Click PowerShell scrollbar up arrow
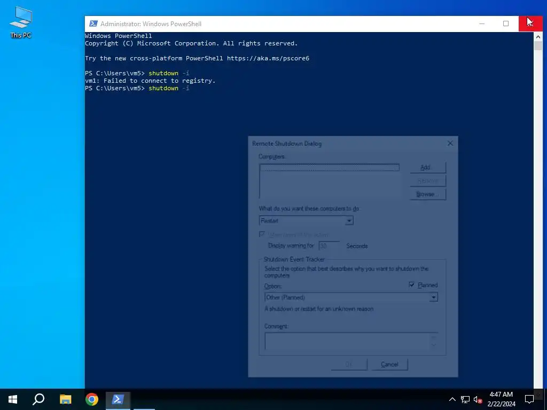This screenshot has width=547, height=410. (538, 36)
